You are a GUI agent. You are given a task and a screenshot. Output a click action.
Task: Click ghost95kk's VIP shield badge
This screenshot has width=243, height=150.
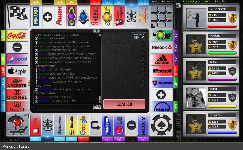[232, 125]
